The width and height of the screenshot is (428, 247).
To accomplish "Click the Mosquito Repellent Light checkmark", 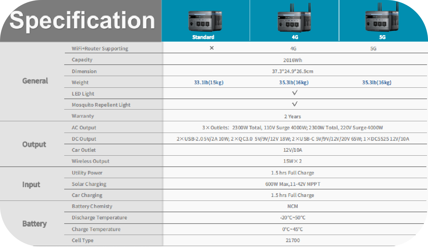I will (295, 104).
